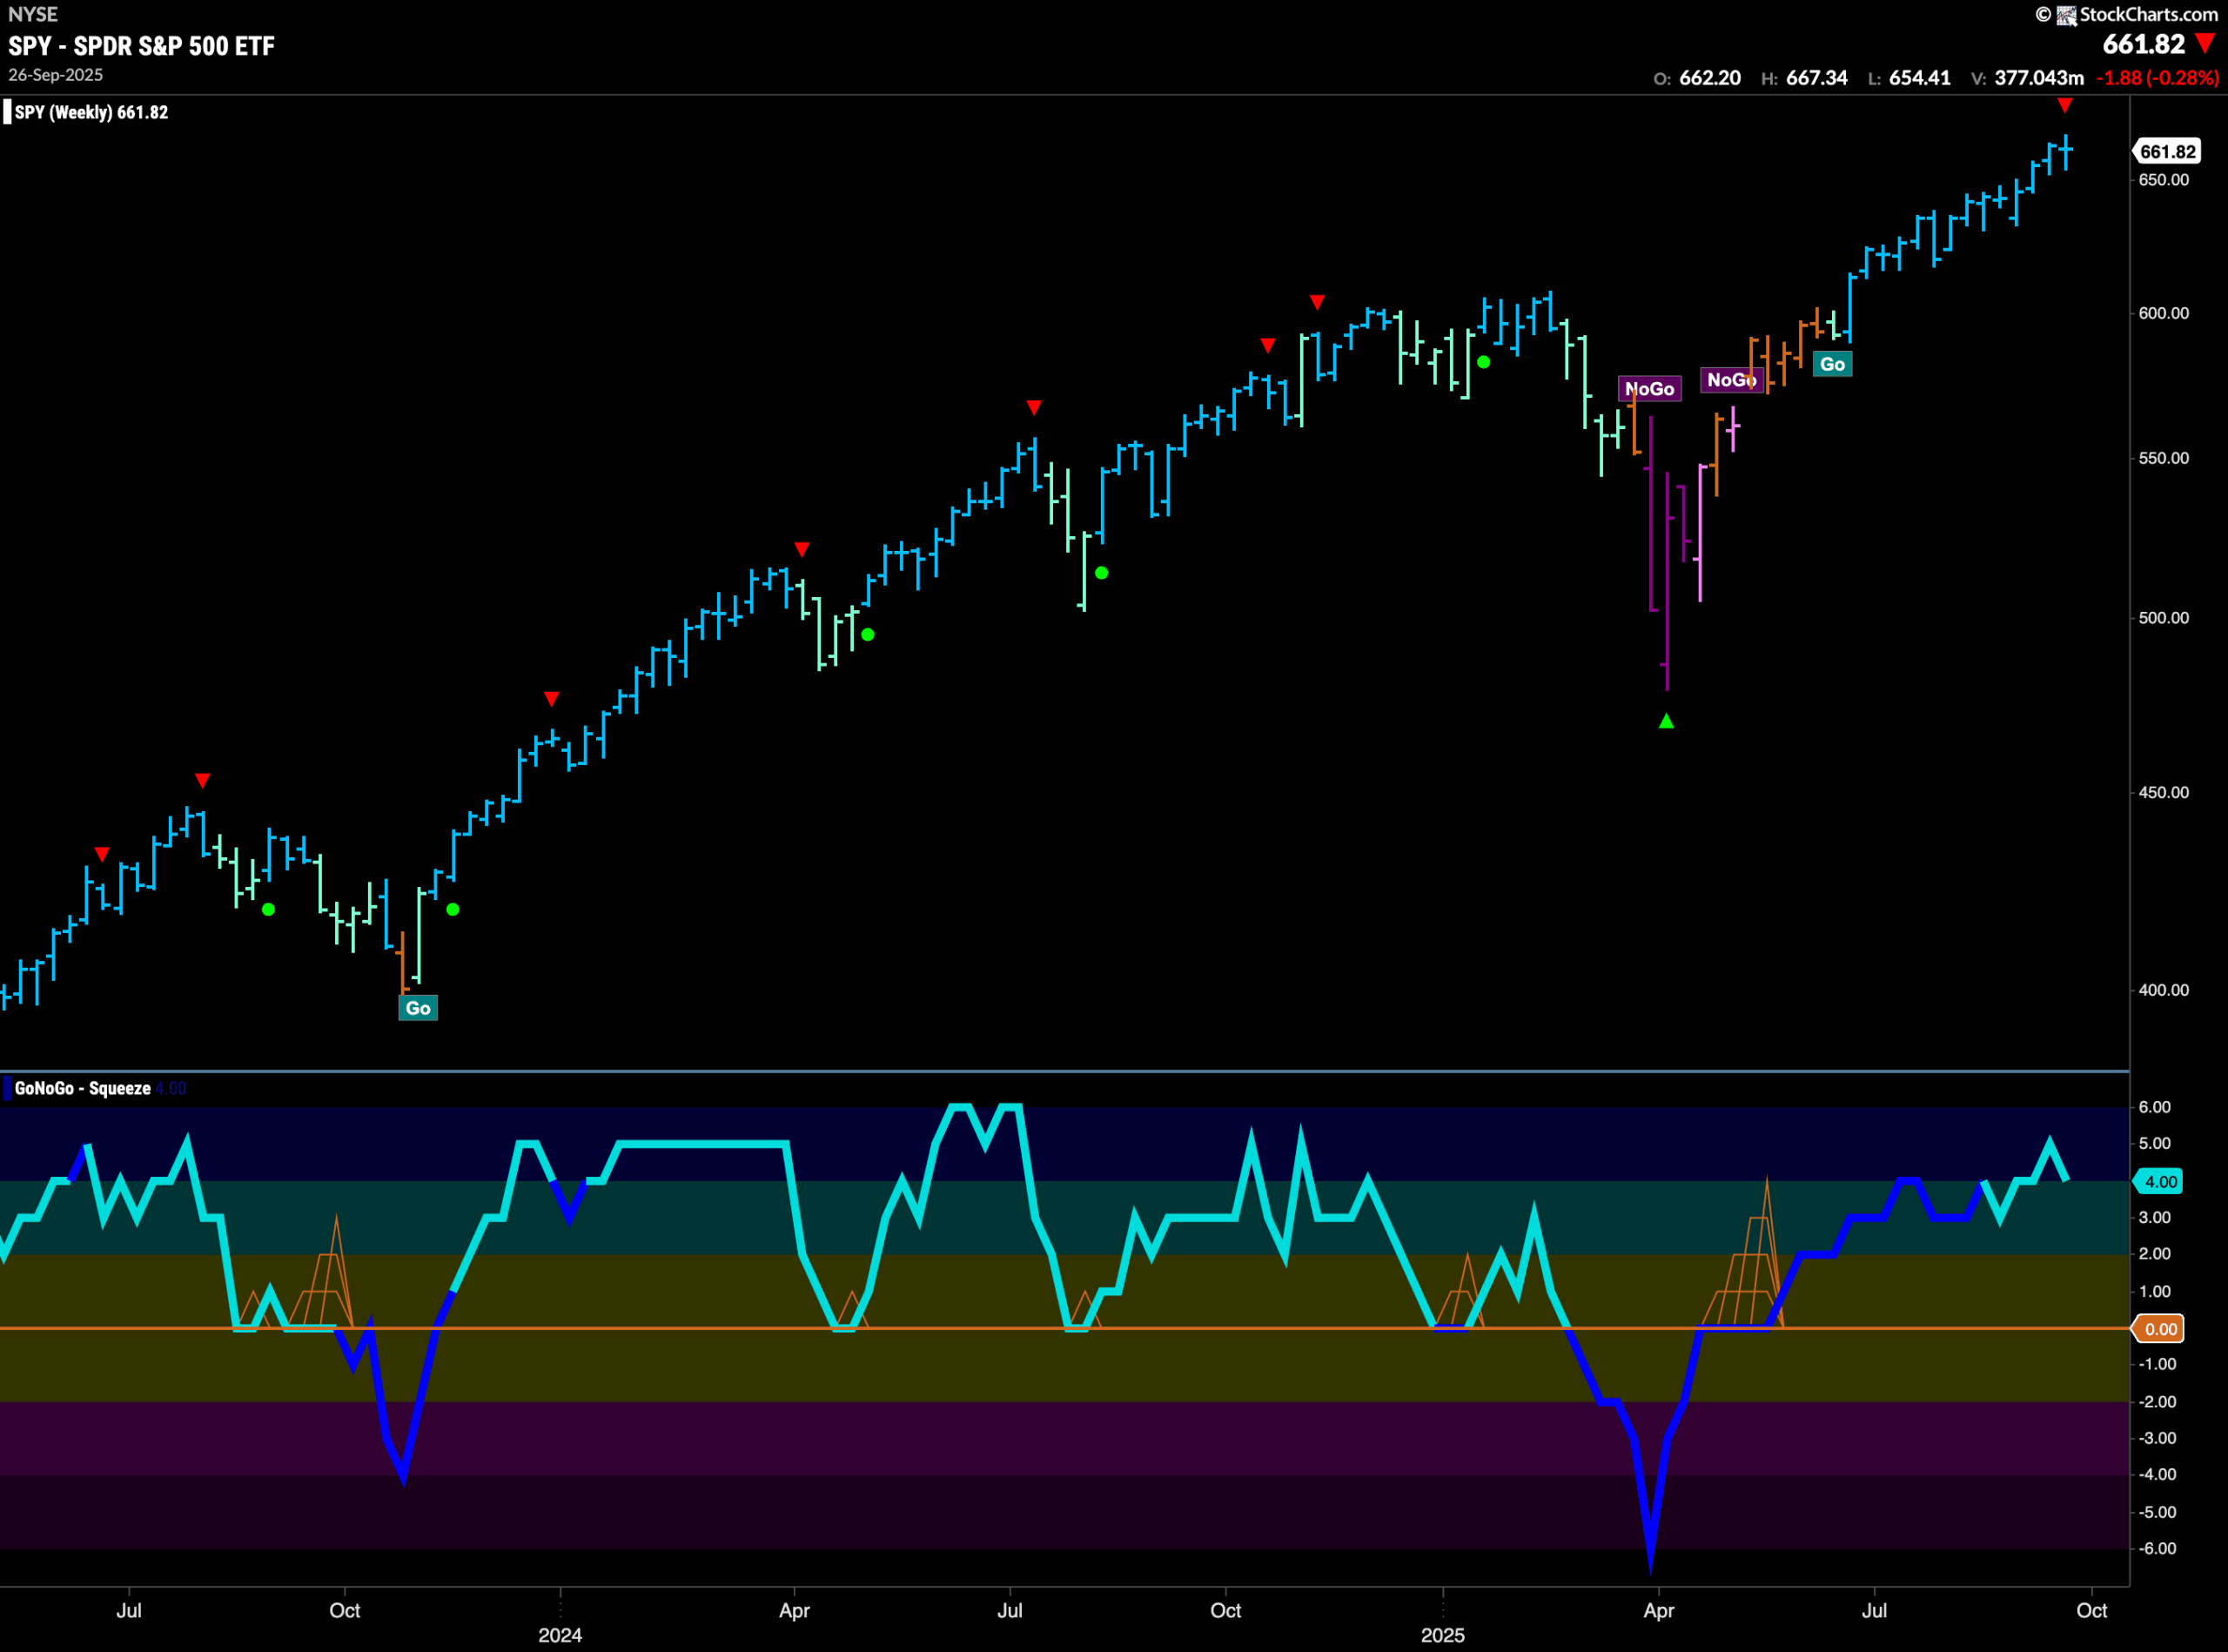Viewport: 2228px width, 1652px height.
Task: Click the orange 0.00 oscillator value tag
Action: tap(2159, 1329)
